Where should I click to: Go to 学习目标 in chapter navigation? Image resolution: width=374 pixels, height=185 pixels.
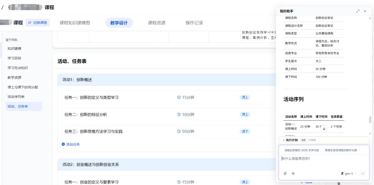point(14,58)
